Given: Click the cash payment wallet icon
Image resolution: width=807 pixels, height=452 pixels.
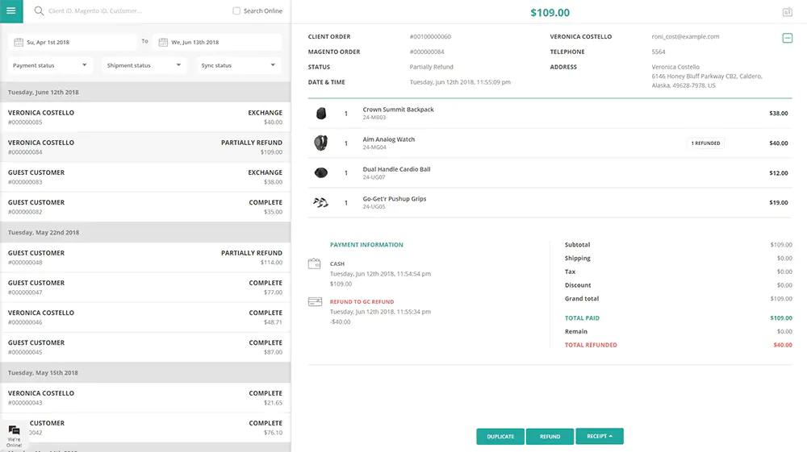Looking at the screenshot, I should coord(315,263).
